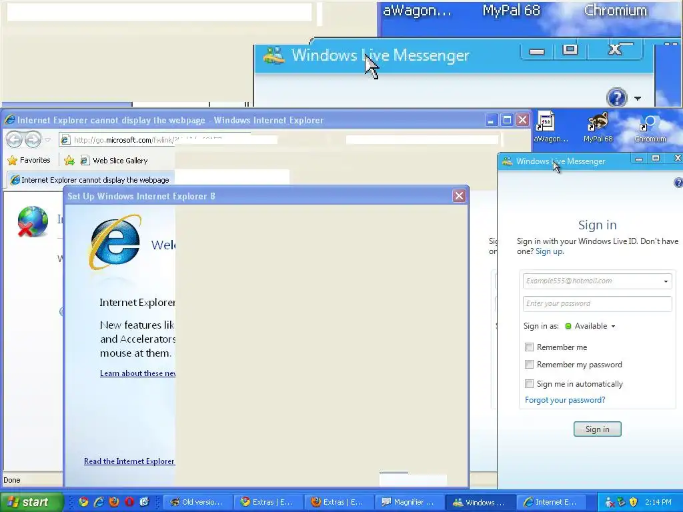The height and width of the screenshot is (512, 683).
Task: Open the Windows Start menu
Action: point(31,502)
